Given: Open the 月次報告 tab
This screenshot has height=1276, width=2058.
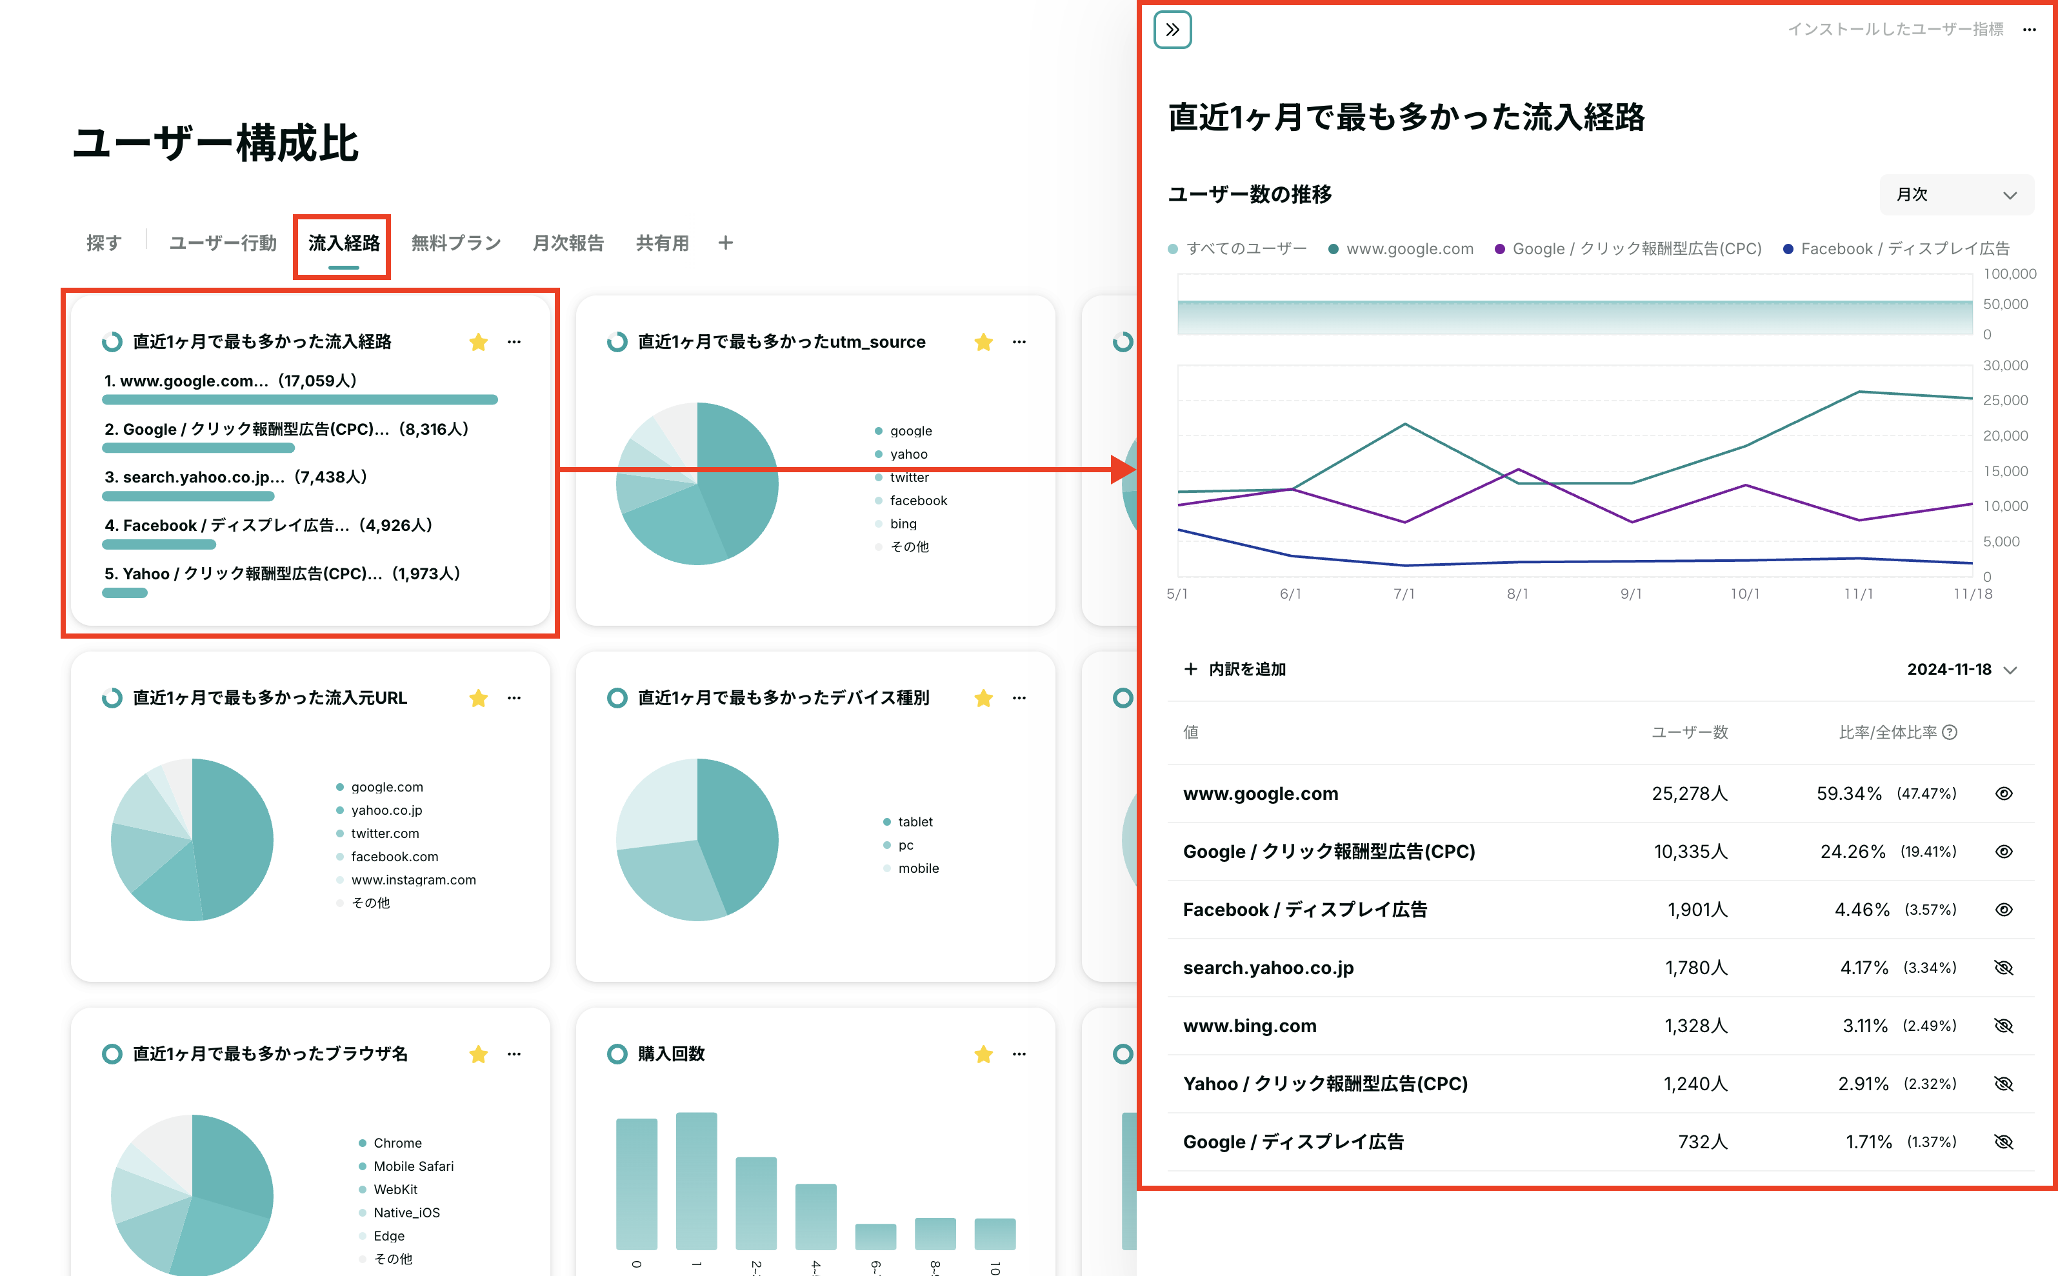Looking at the screenshot, I should click(568, 243).
